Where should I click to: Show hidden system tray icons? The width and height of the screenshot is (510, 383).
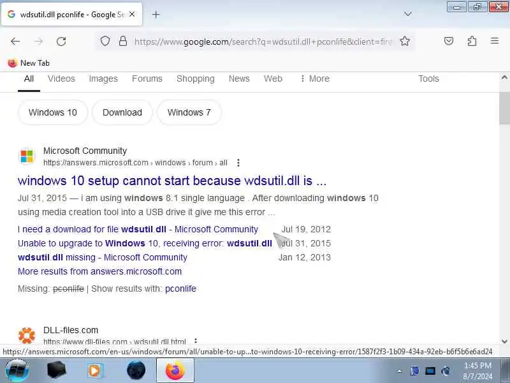(x=400, y=371)
